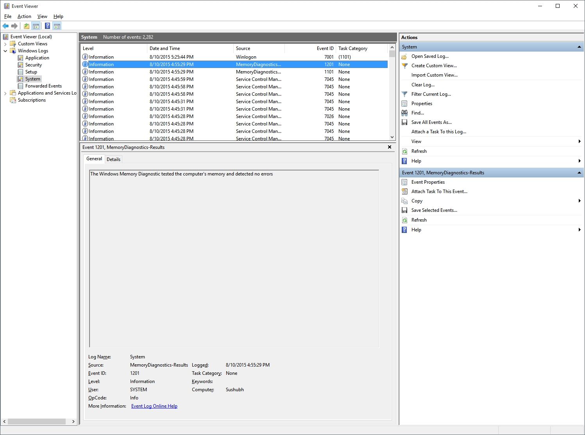The image size is (585, 435).
Task: Close the event 1201 preview pane
Action: 390,147
